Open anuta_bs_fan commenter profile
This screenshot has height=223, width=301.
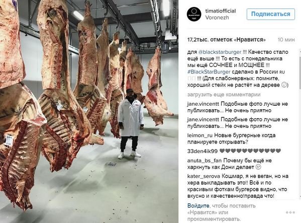(x=205, y=161)
